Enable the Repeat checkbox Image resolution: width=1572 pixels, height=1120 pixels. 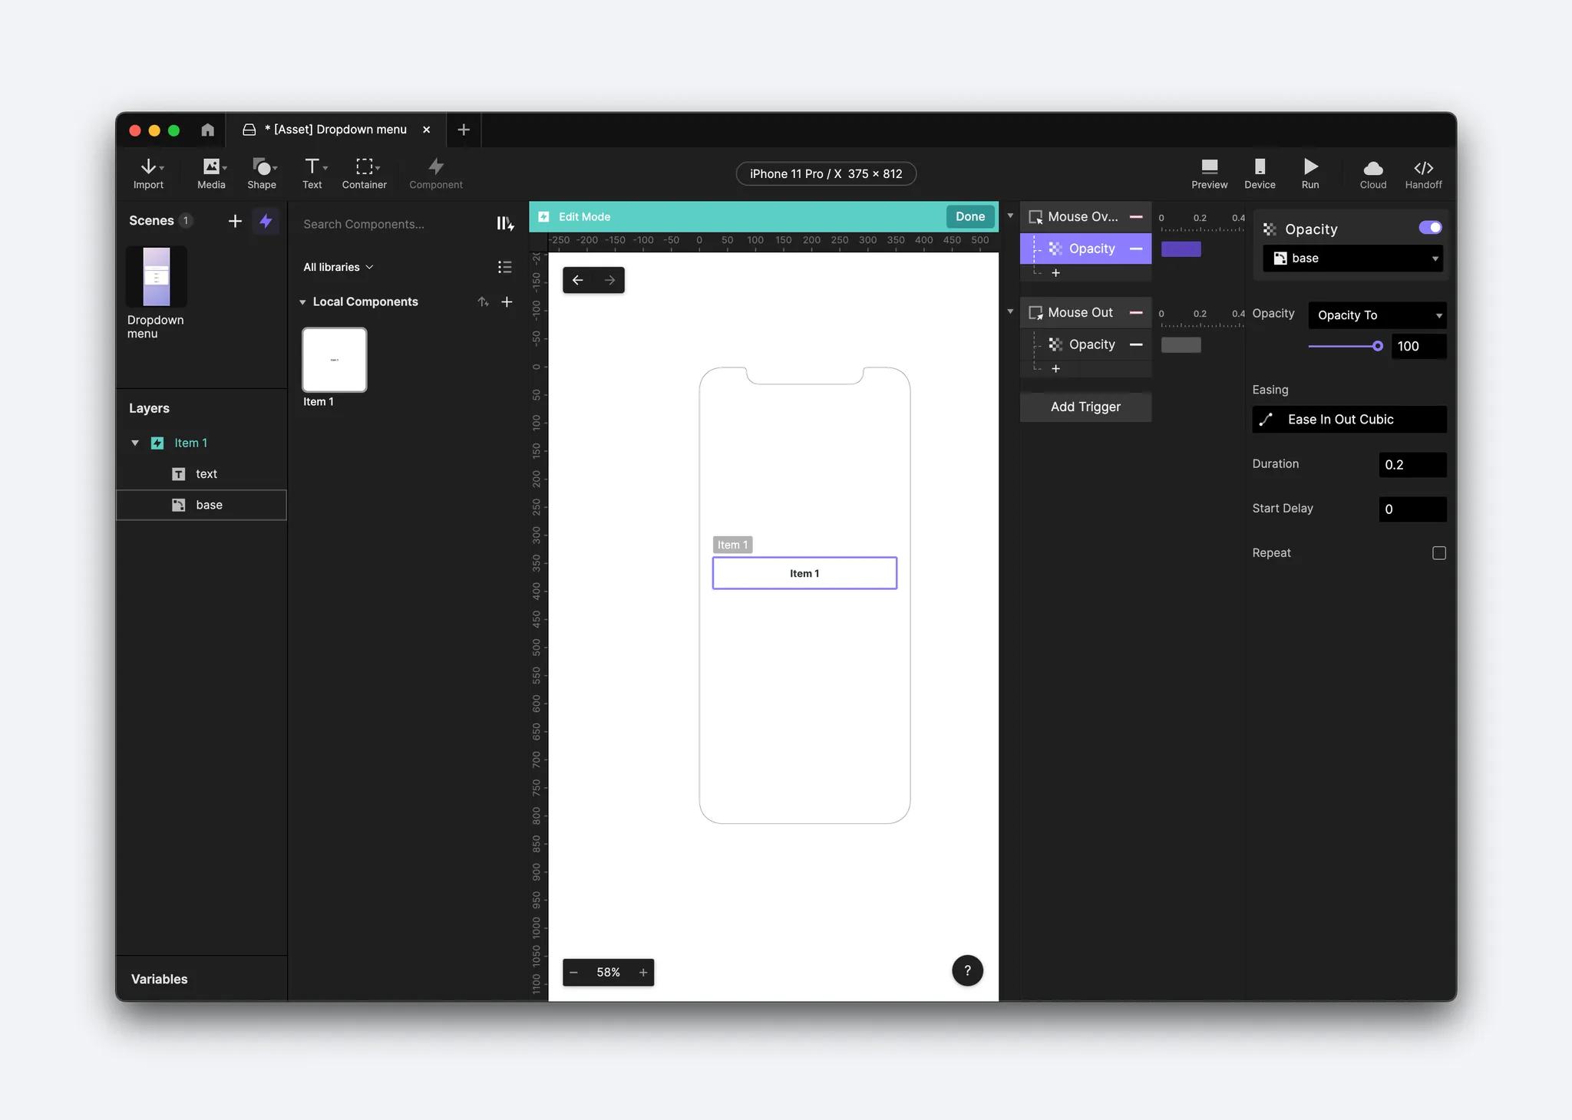point(1438,553)
